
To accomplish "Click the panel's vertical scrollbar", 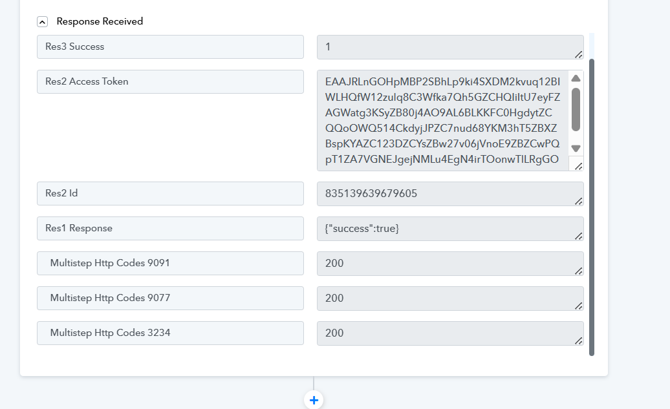I will click(x=592, y=207).
